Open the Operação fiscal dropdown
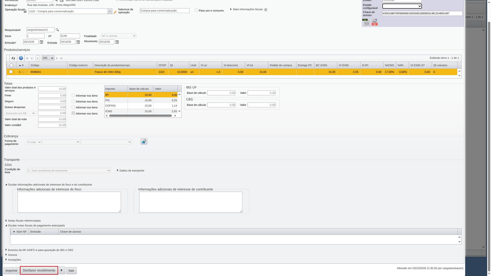Viewport: 491px width, 276px height. click(110, 11)
